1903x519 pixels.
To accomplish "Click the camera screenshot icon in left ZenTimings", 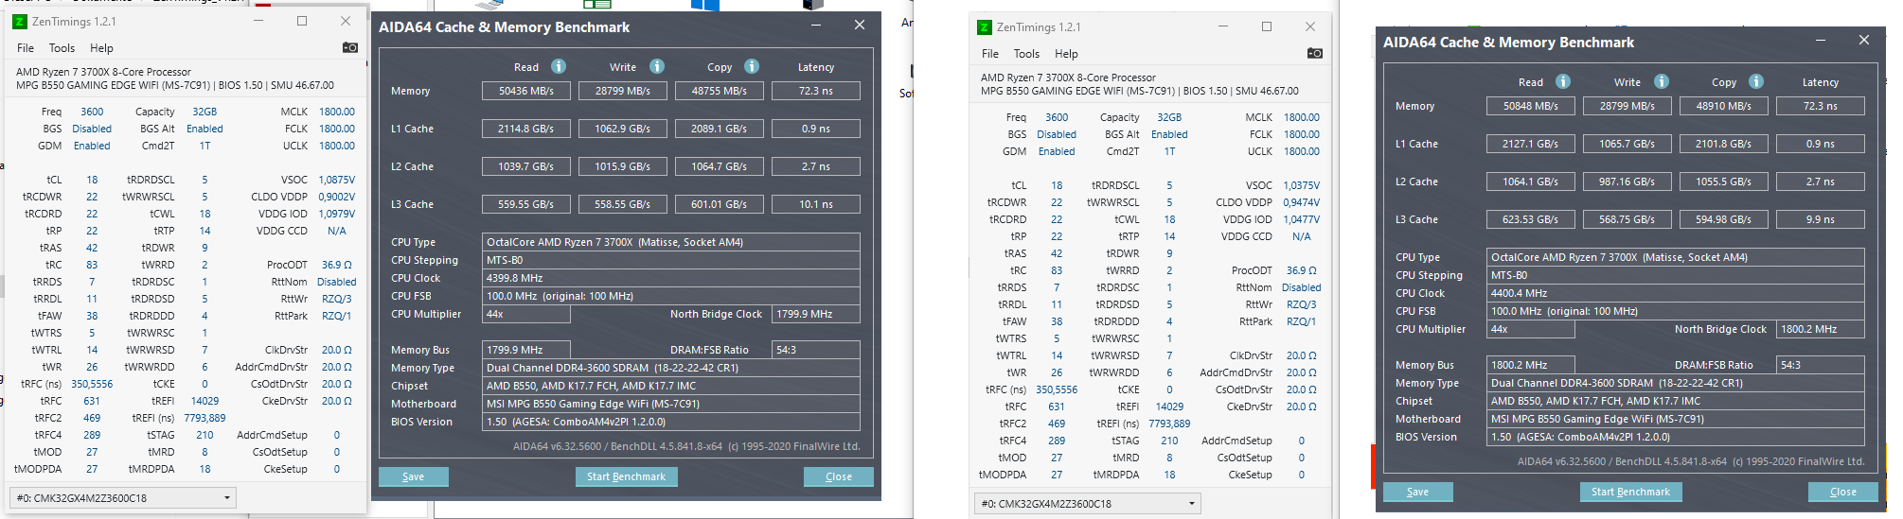I will pos(350,47).
